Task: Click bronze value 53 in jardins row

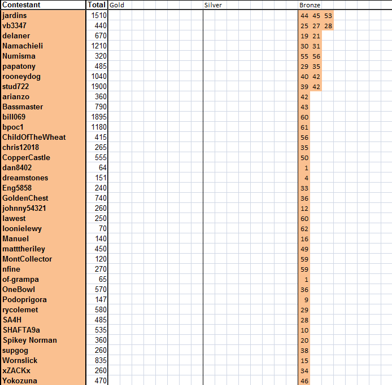Action: click(328, 16)
